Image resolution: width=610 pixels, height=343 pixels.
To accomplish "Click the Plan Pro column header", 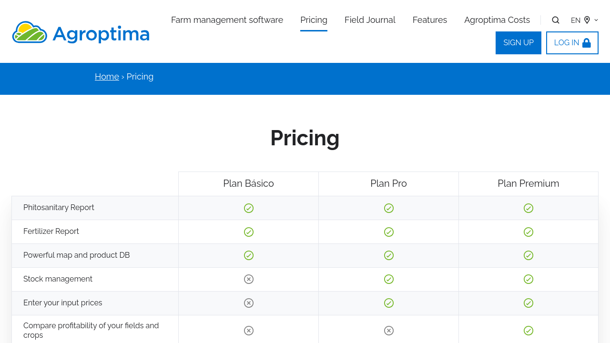I will click(388, 183).
